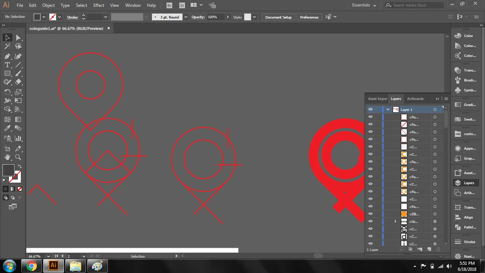Switch to the Asset Export tab
Viewport: 485px width, 273px height.
coord(378,99)
